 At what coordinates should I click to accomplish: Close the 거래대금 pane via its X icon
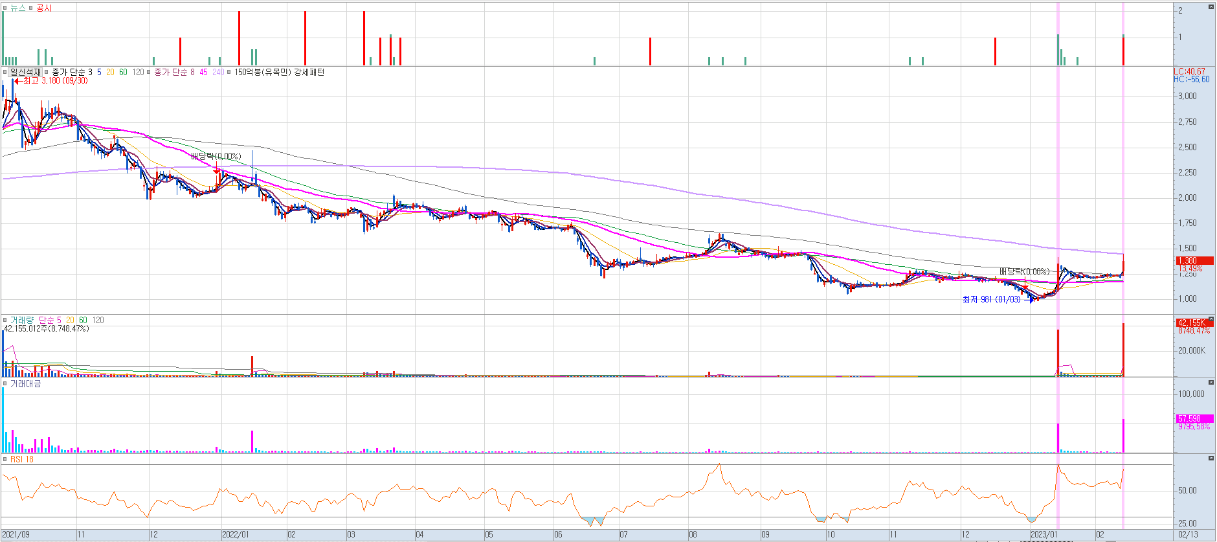point(1211,382)
